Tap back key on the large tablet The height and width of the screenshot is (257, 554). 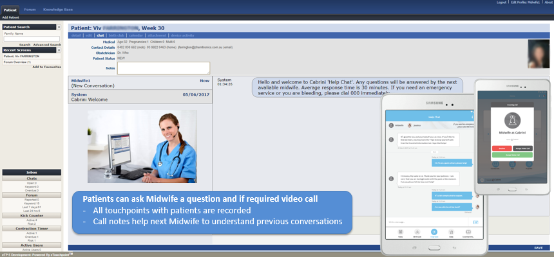454,248
